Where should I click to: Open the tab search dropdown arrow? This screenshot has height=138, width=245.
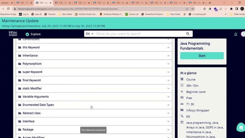[224, 3]
